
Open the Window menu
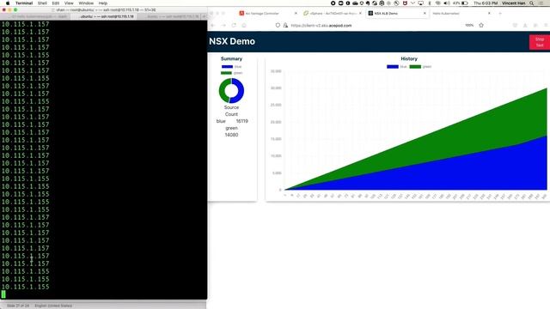tap(86, 3)
